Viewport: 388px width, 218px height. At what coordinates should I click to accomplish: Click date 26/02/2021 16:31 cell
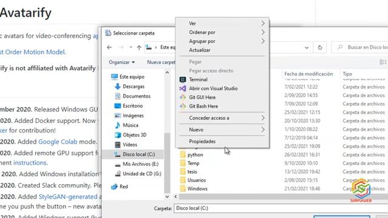point(302,155)
